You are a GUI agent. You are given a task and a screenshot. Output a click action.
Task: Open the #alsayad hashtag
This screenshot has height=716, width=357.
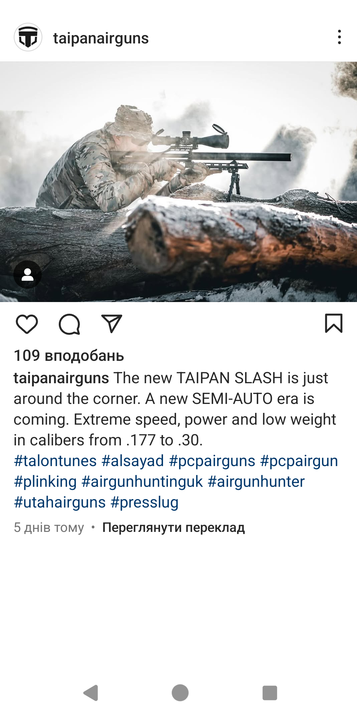pos(133,461)
